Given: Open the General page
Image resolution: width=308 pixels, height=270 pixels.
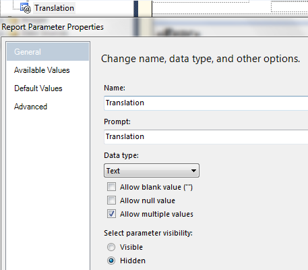Looking at the screenshot, I should [48, 52].
